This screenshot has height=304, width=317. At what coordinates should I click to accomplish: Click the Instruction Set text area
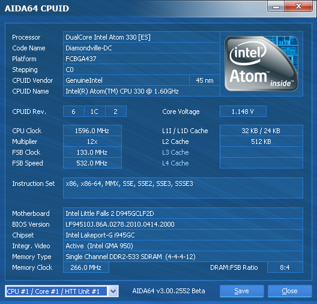[183, 188]
